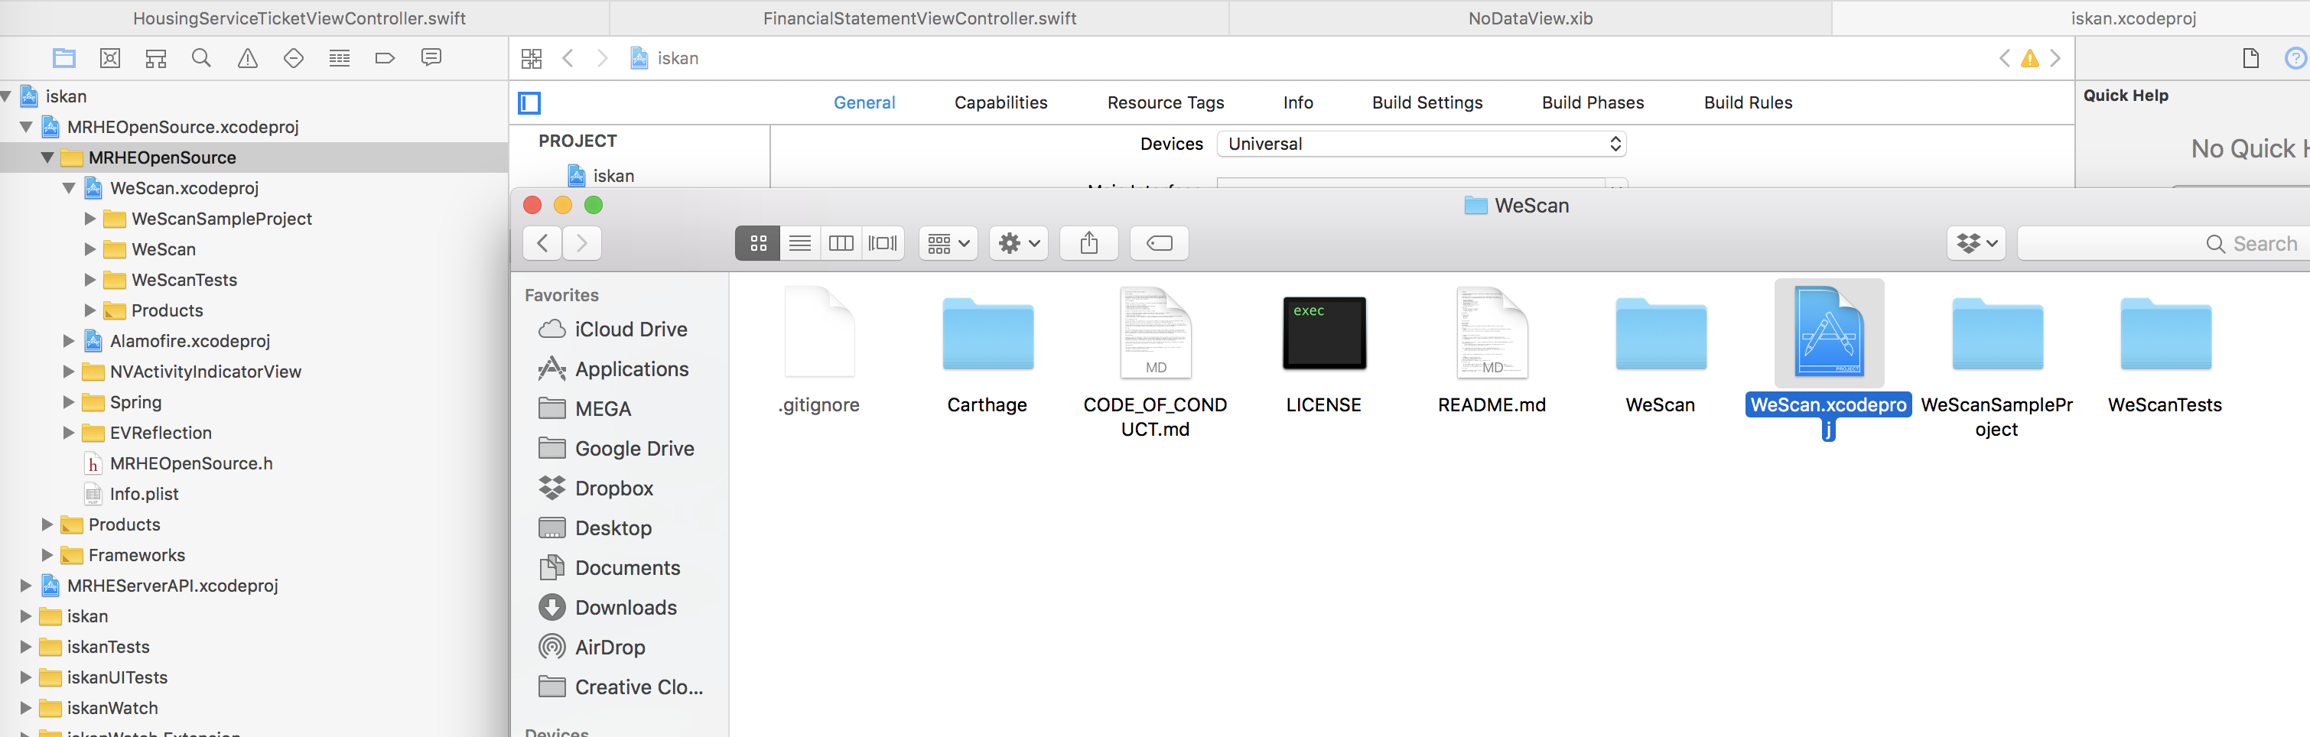Open the Project navigator folder icon
The width and height of the screenshot is (2310, 737).
point(63,58)
